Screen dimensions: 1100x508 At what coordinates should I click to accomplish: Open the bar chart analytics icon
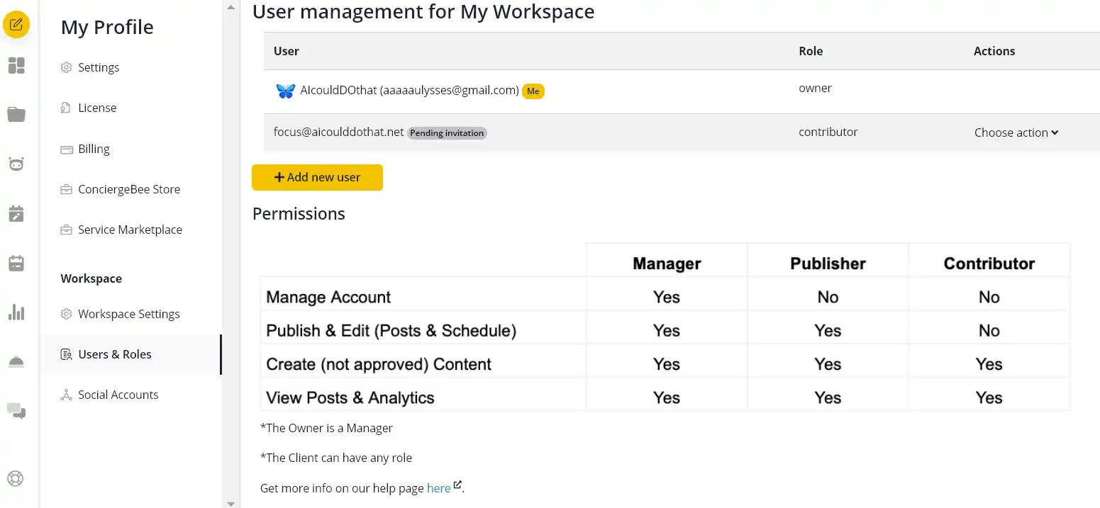coord(16,312)
